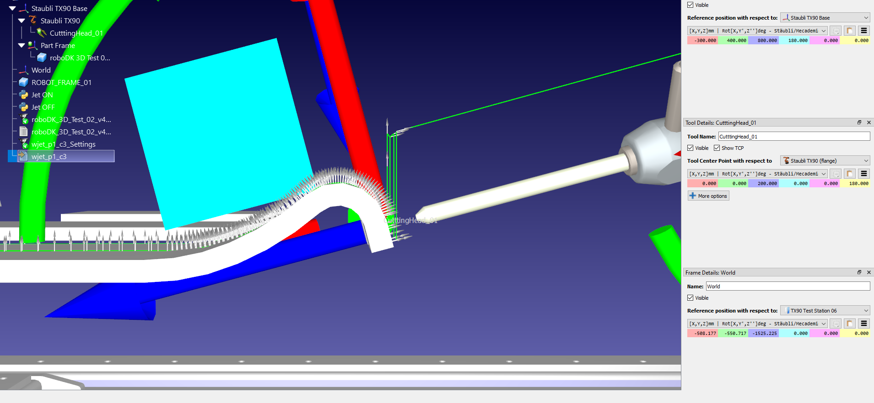Viewport: 874px width, 403px height.
Task: Click the Tool Name text field
Action: [x=793, y=137]
